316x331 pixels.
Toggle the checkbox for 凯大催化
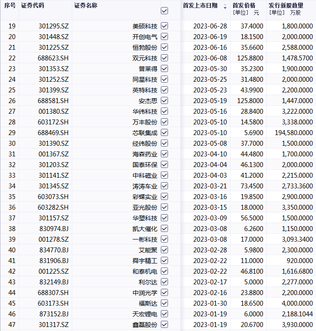164,229
